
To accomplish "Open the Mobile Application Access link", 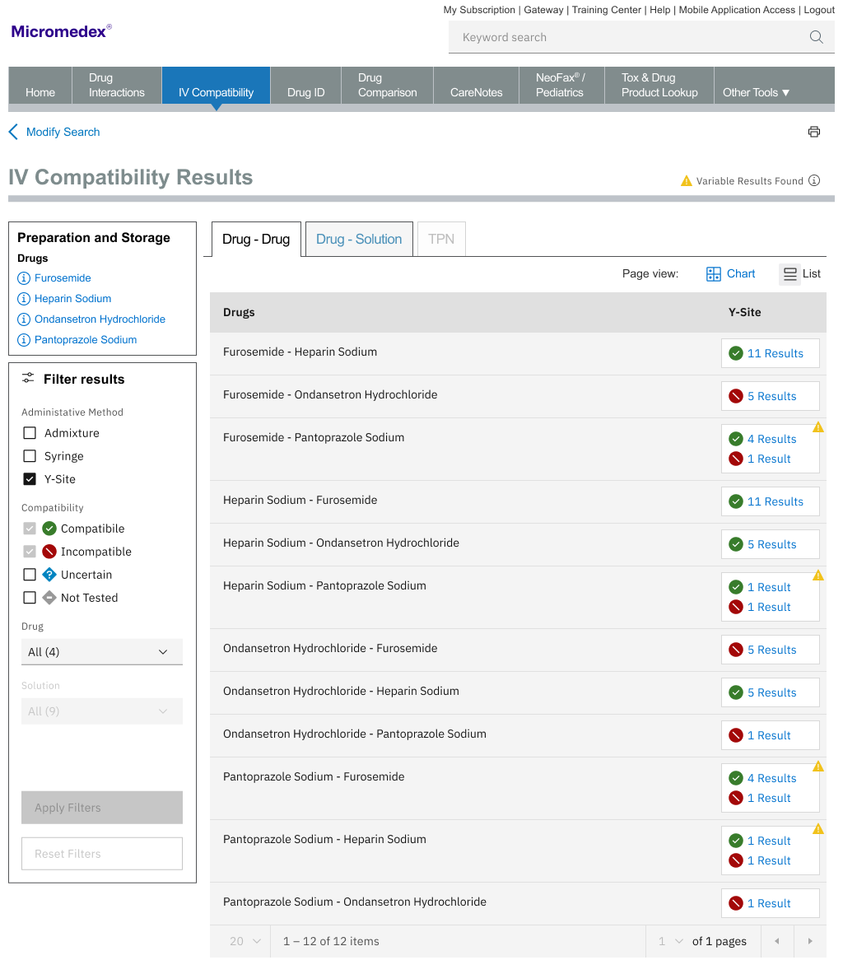I will (x=737, y=10).
